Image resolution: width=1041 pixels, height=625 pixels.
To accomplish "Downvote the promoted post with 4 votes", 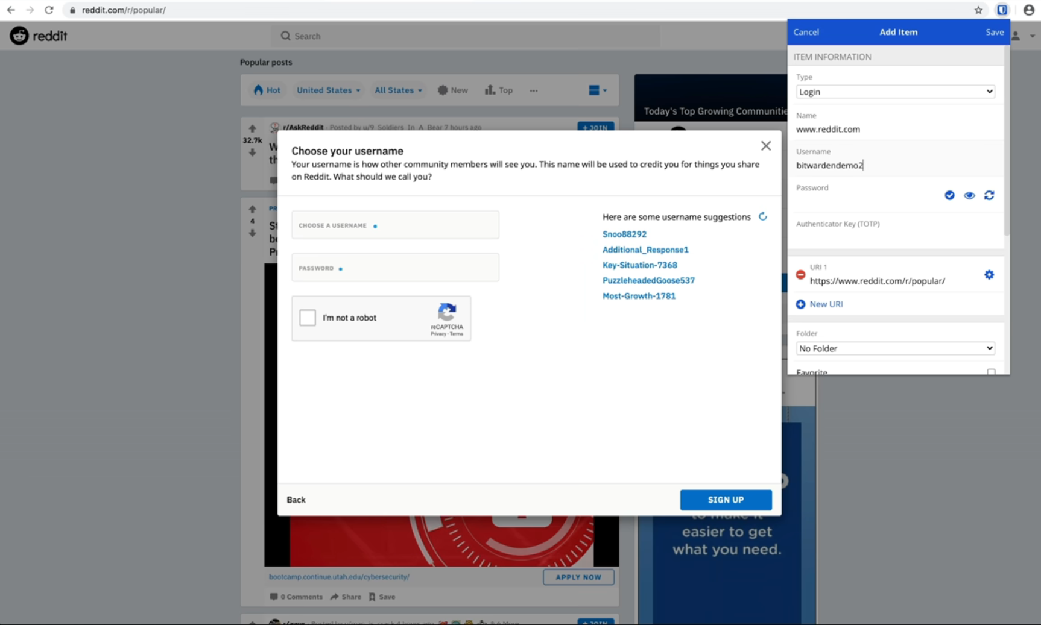I will [252, 233].
